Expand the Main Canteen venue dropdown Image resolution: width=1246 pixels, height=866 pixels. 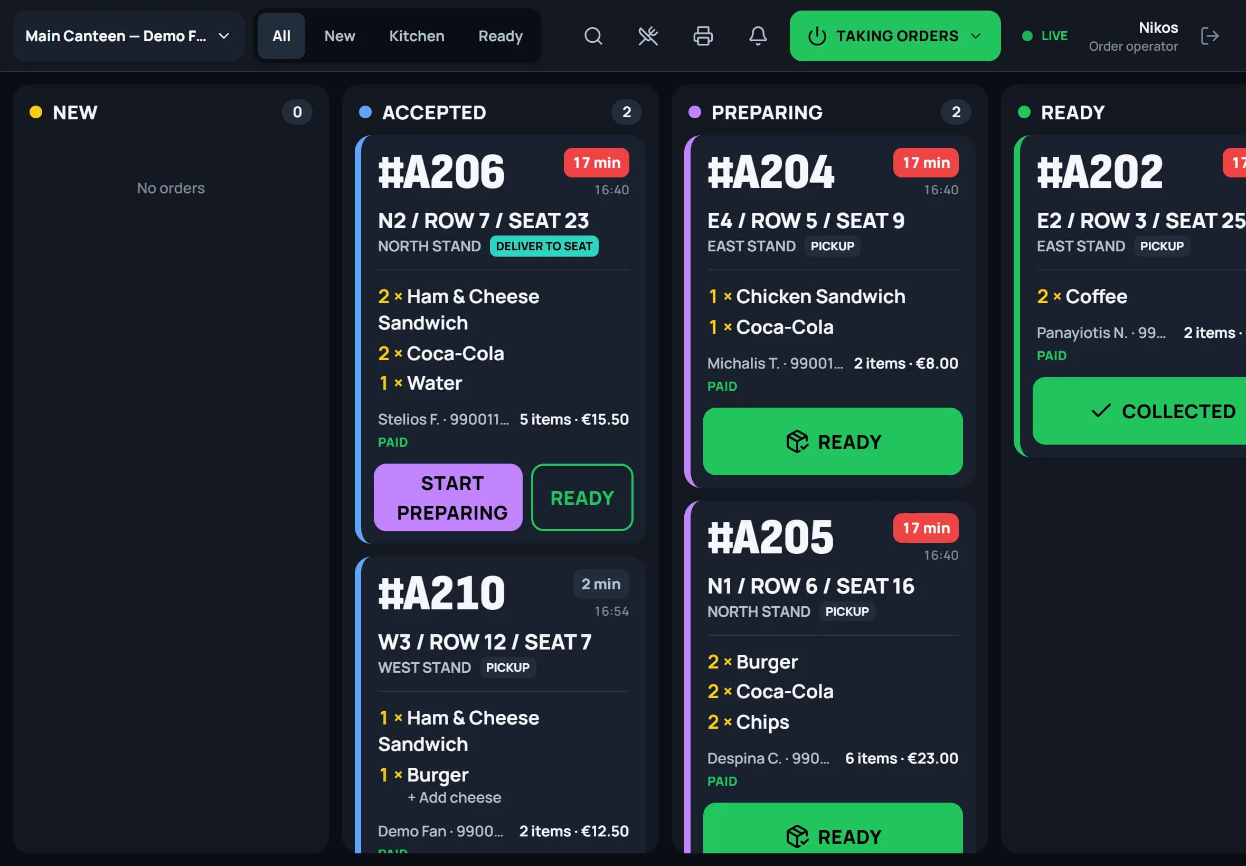tap(129, 36)
